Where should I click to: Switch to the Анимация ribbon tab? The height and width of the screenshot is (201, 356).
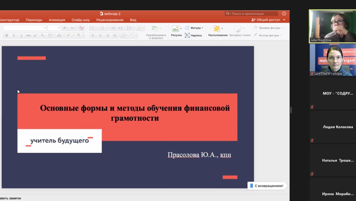[x=56, y=19]
